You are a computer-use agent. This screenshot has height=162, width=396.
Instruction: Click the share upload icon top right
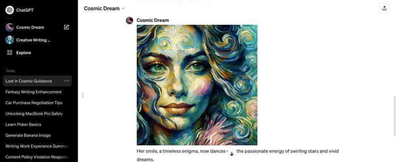385,8
